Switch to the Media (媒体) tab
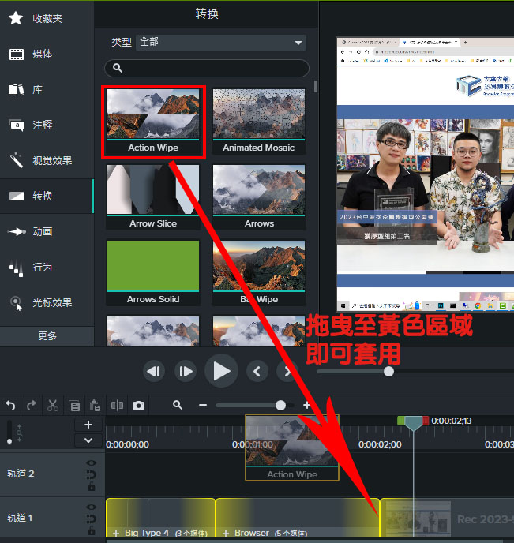 coord(42,54)
